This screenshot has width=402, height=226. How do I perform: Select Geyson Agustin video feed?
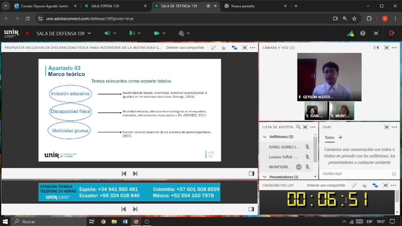tap(329, 77)
